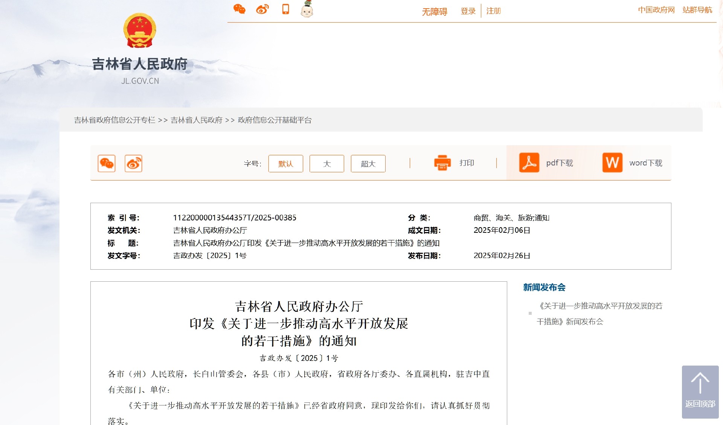Select 默认 default font size
This screenshot has height=425, width=723.
coord(285,164)
